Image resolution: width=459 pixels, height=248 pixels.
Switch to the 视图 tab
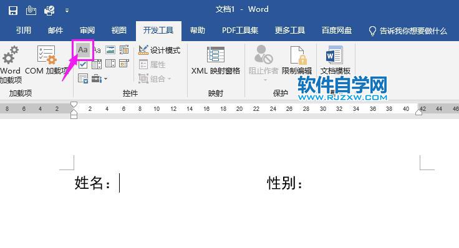tap(119, 31)
